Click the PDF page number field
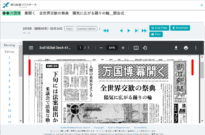The image size is (205, 135). tap(80, 48)
